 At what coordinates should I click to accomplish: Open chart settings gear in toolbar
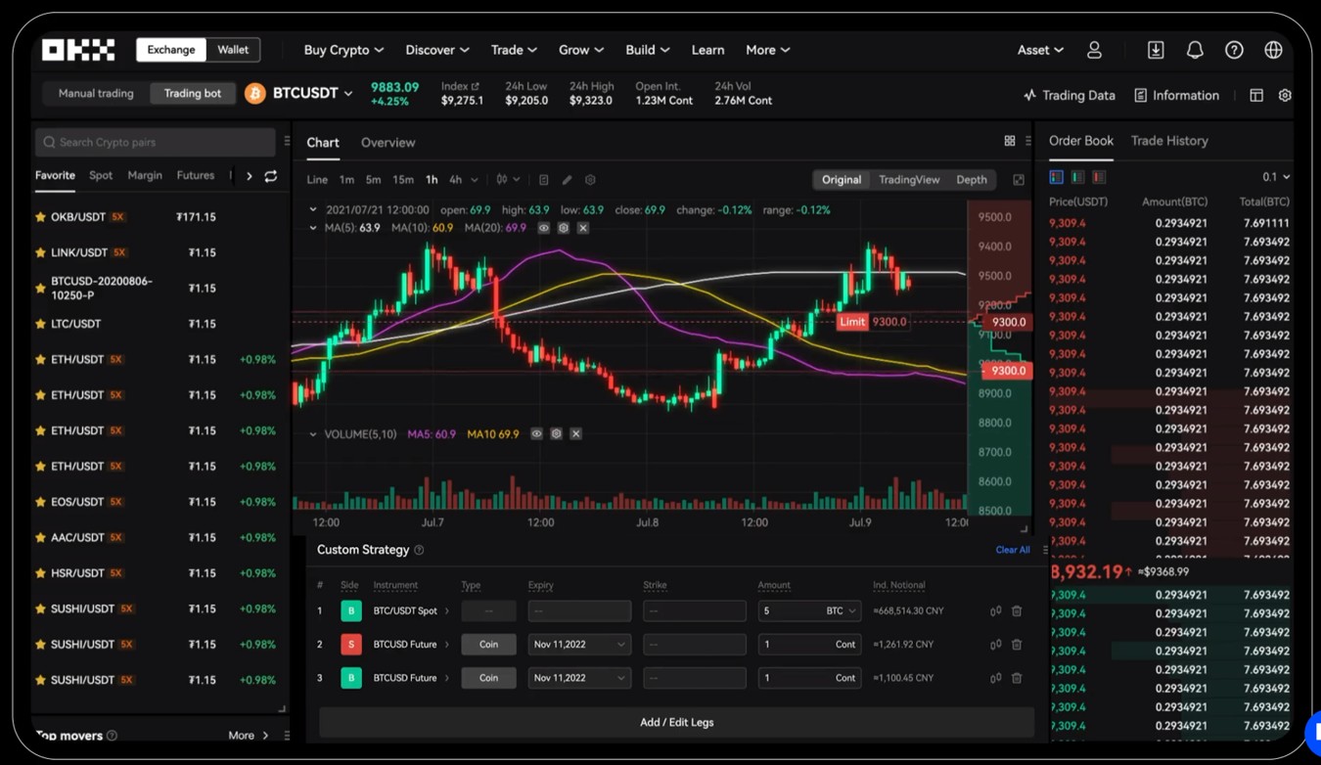[590, 180]
